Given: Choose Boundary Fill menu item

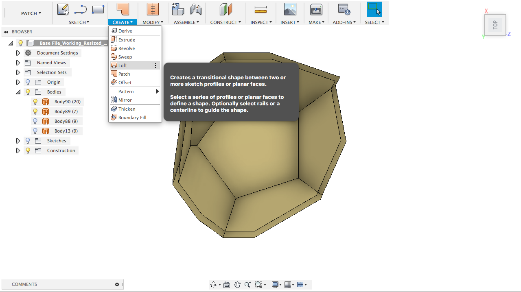Looking at the screenshot, I should 135,118.
